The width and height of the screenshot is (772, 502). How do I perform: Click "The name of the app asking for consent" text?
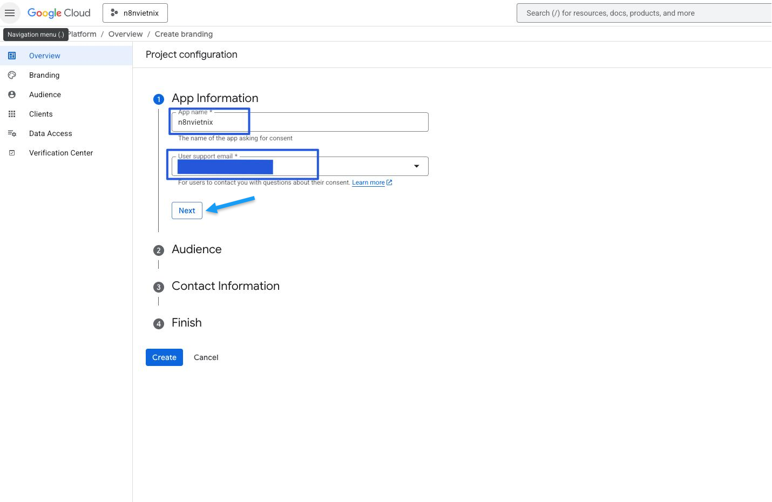[235, 138]
